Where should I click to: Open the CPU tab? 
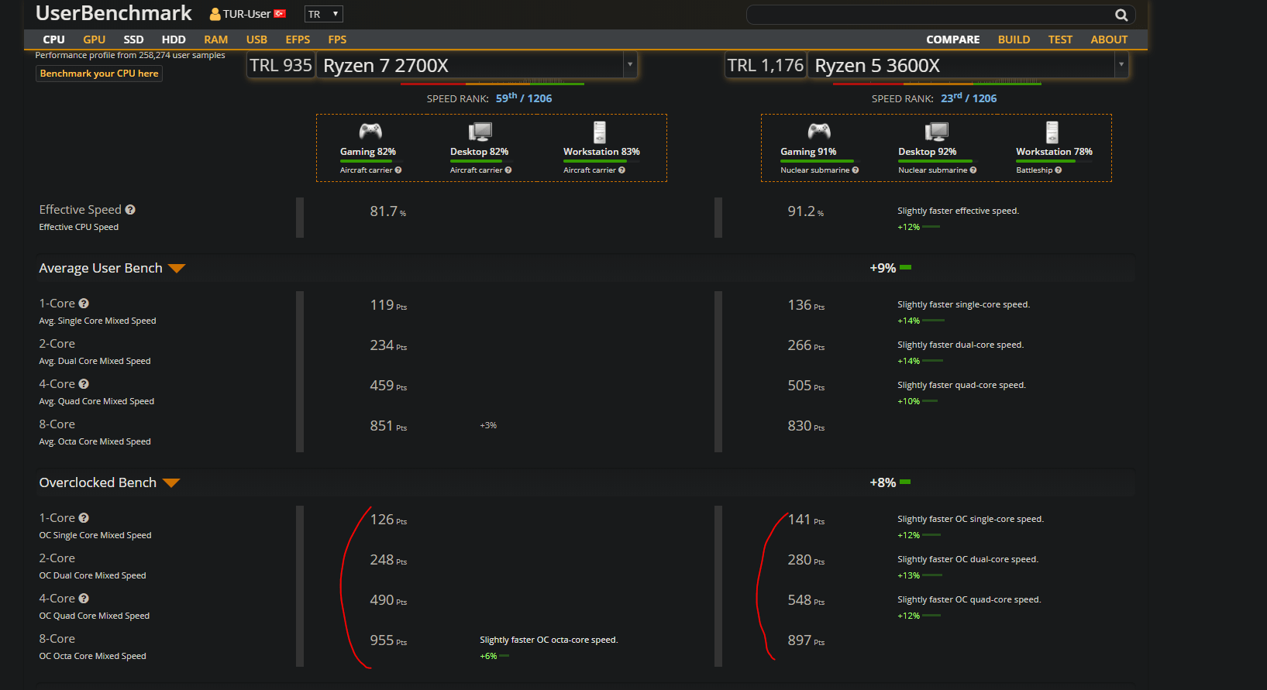[54, 39]
